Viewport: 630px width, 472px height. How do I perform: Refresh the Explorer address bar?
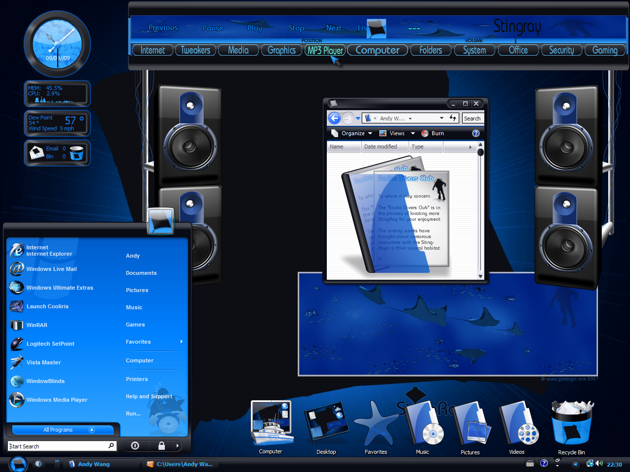(x=453, y=118)
